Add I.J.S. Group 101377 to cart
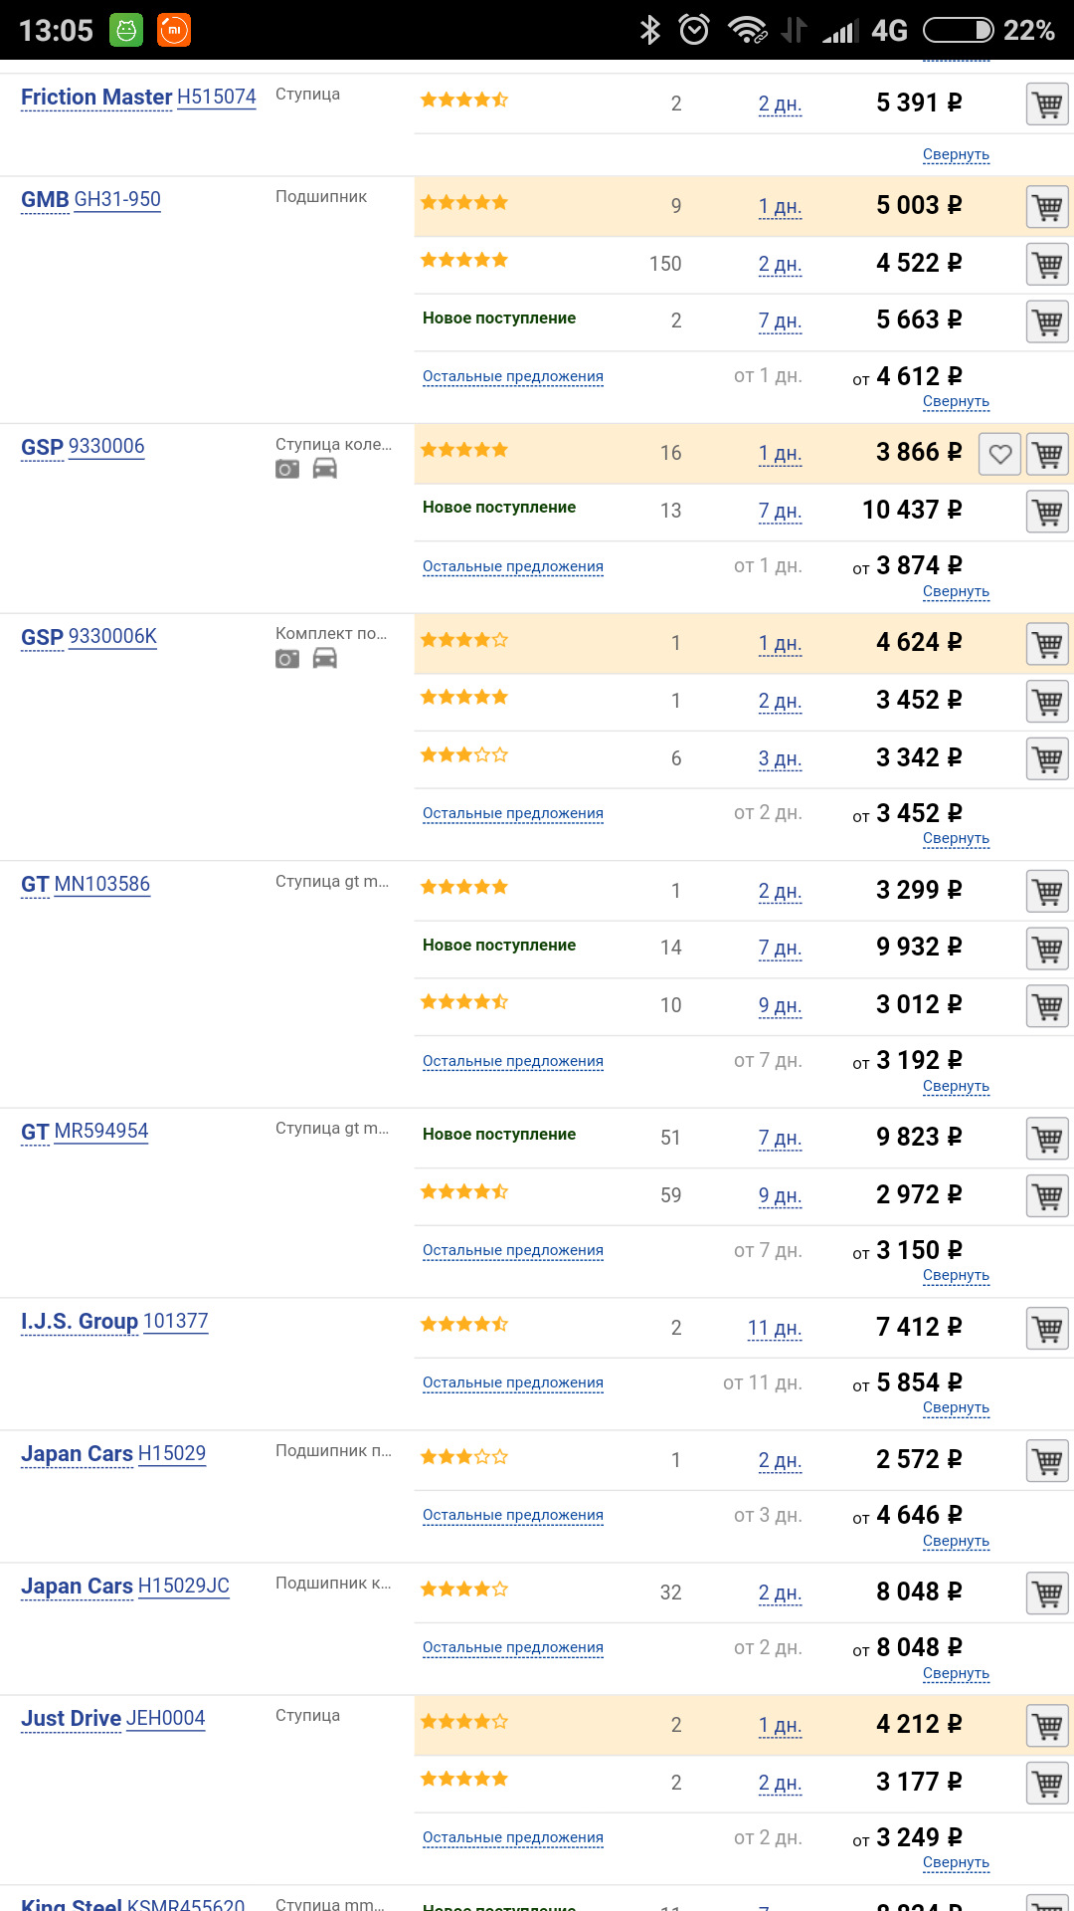The height and width of the screenshot is (1911, 1074). [1047, 1328]
